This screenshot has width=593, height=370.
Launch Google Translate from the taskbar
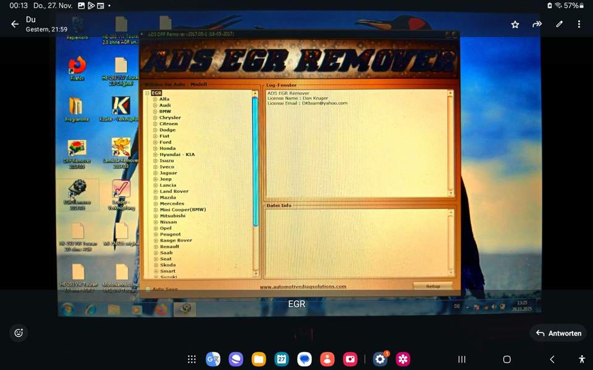pos(213,359)
